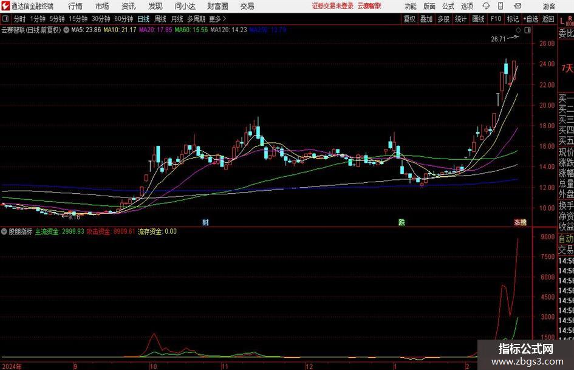
Task: Click the diamond icon above the chart
Action: 518,30
